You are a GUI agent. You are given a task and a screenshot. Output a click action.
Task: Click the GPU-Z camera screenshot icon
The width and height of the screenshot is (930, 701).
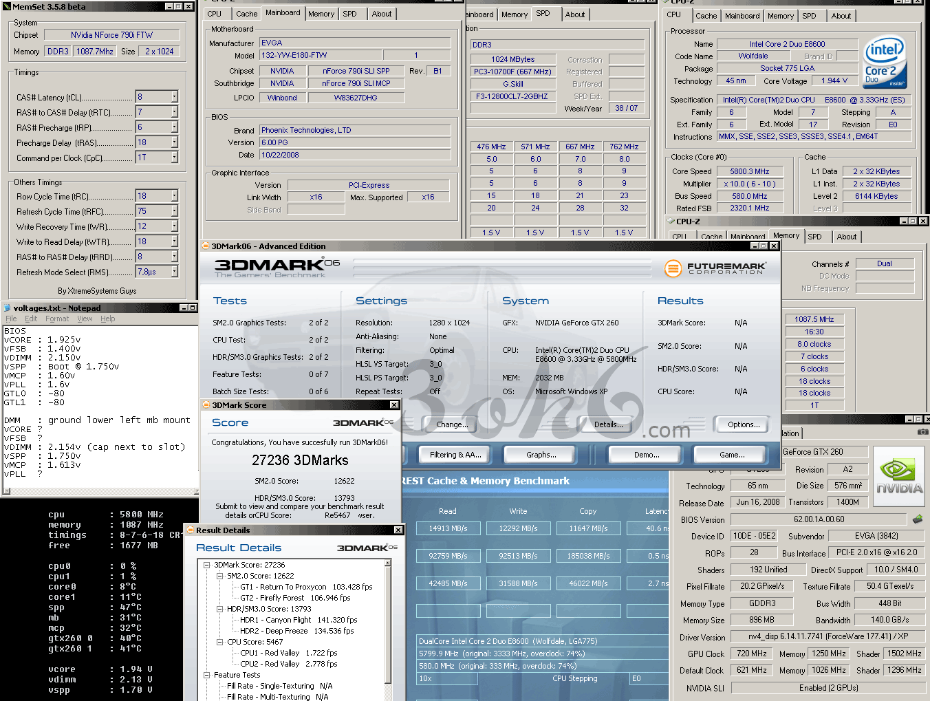point(922,432)
